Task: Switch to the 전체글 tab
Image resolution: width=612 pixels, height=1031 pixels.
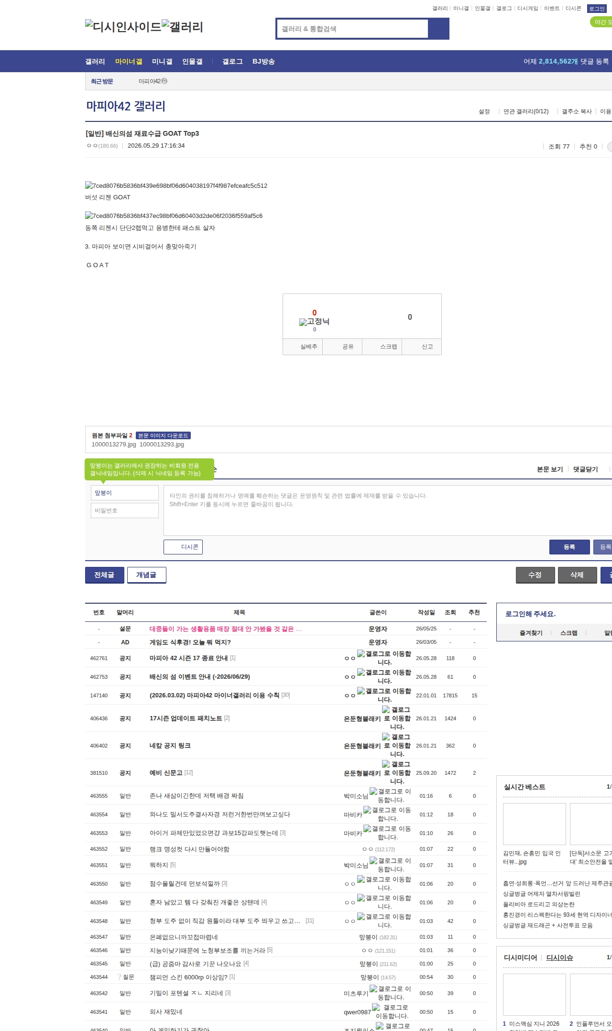Action: [105, 575]
